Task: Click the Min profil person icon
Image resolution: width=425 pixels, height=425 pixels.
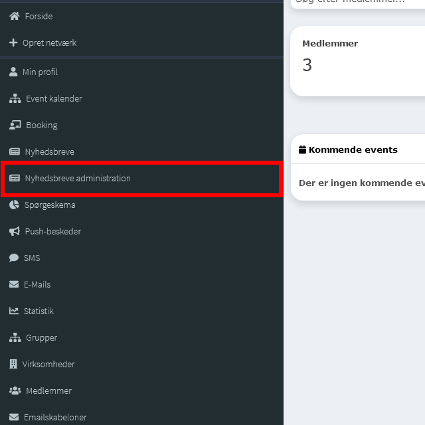Action: coord(13,72)
